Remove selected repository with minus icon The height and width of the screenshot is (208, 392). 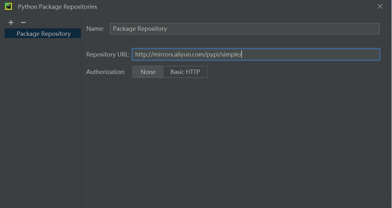(x=23, y=22)
